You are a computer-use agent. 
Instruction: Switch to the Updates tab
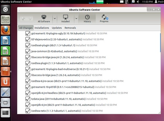coord(57,28)
